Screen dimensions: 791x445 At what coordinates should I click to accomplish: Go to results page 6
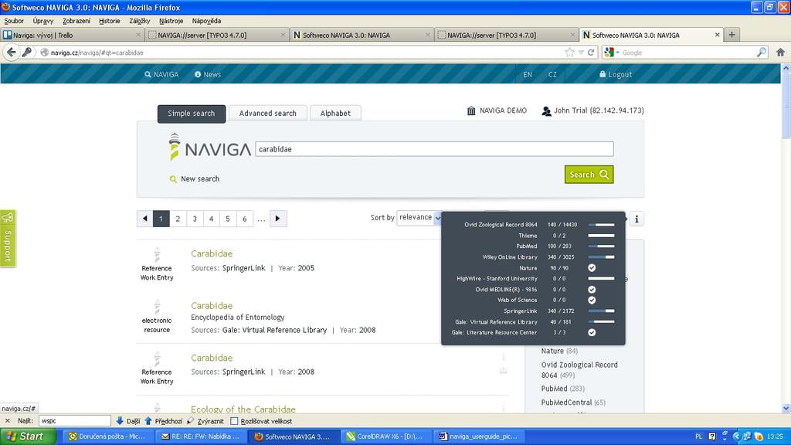point(245,219)
